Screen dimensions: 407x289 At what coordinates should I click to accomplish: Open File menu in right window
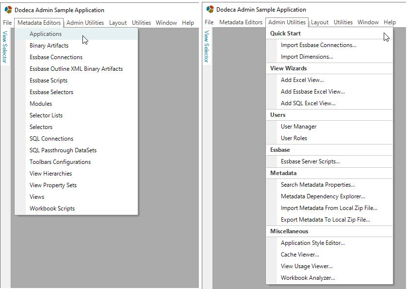click(209, 22)
